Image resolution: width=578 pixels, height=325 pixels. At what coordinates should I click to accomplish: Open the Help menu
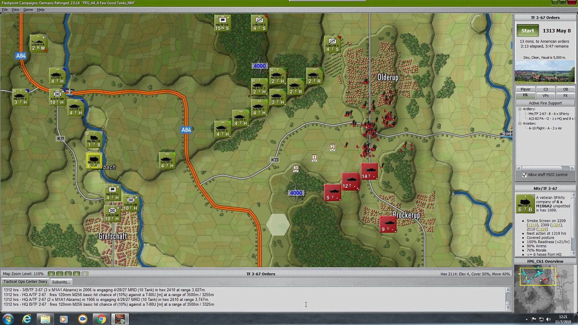pos(41,10)
